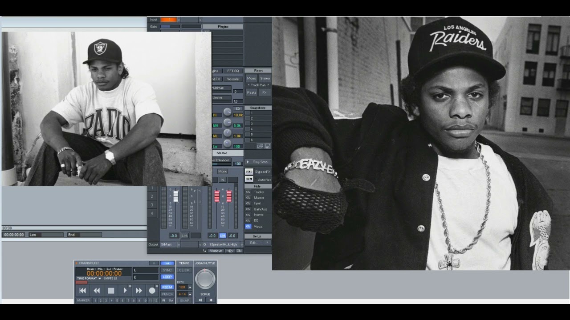Start playback with the transport Play button
This screenshot has height=320, width=570.
[125, 291]
